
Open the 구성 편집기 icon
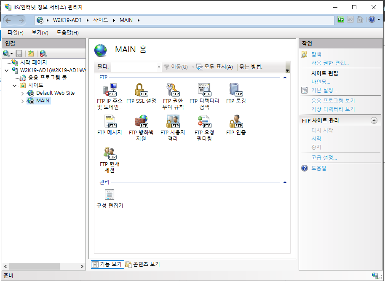pyautogui.click(x=110, y=198)
